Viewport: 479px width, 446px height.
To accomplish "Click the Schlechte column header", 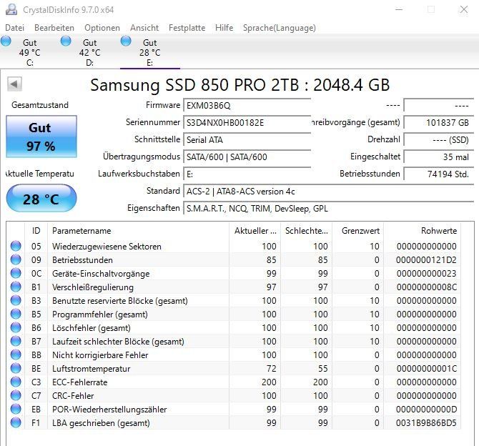I will tap(307, 231).
